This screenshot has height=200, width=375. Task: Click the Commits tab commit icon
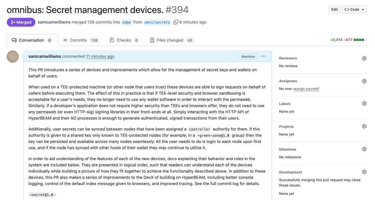click(x=65, y=40)
